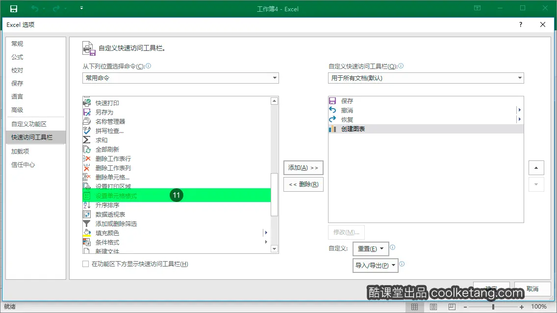Expand the 撤消 submenu arrow
Image resolution: width=557 pixels, height=313 pixels.
519,110
